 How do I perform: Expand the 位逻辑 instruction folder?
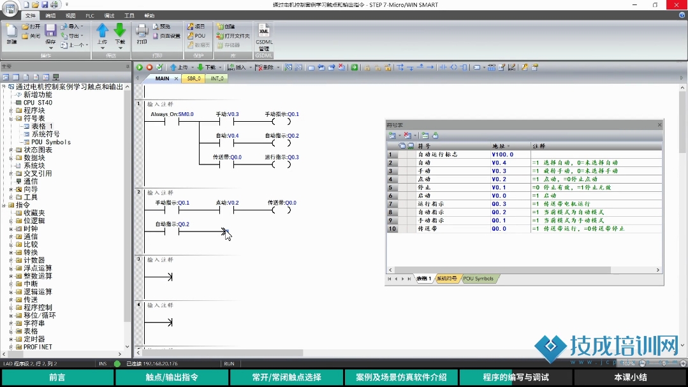11,221
